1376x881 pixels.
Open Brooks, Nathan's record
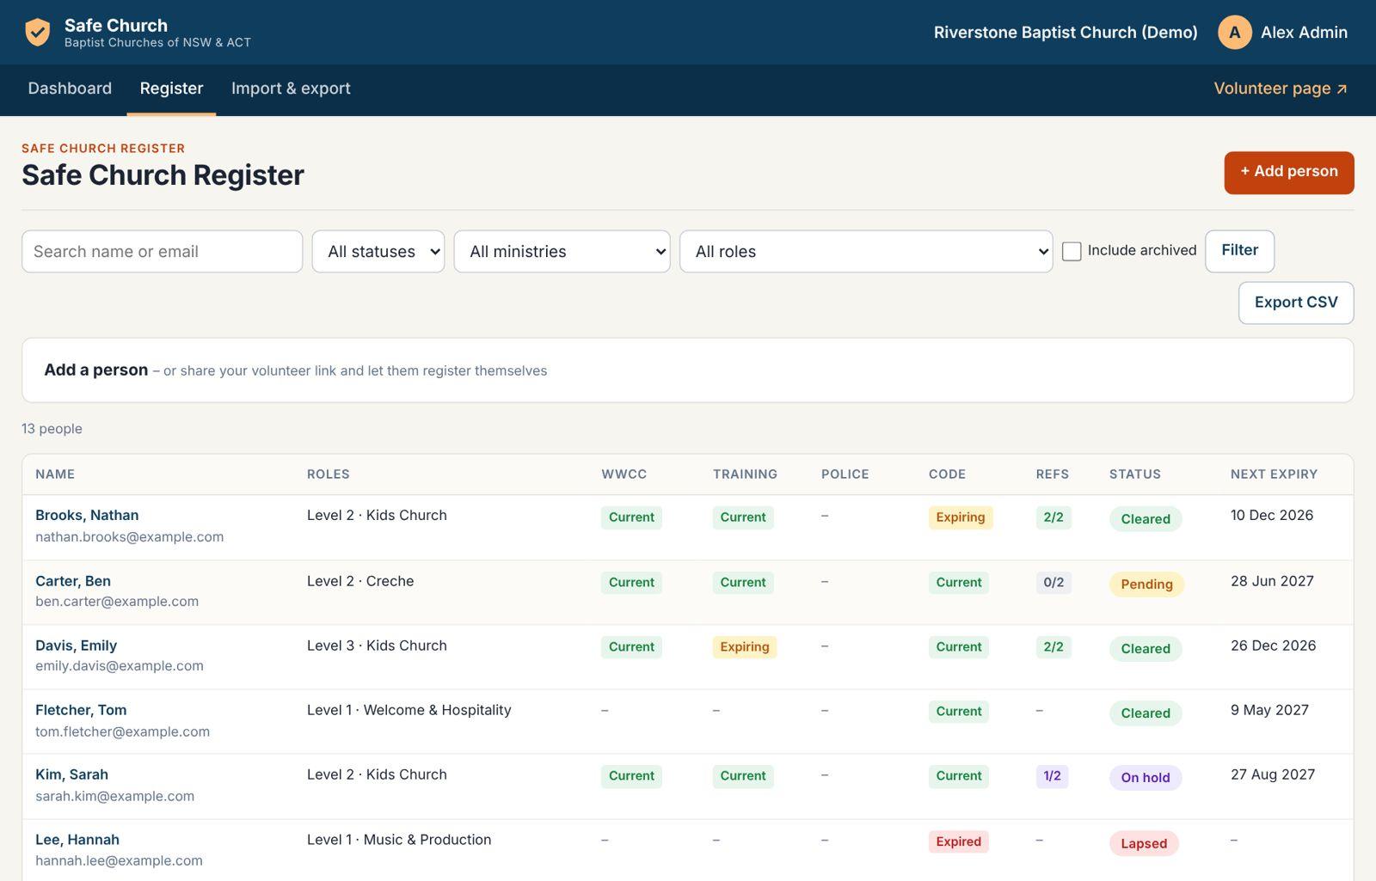pyautogui.click(x=87, y=515)
